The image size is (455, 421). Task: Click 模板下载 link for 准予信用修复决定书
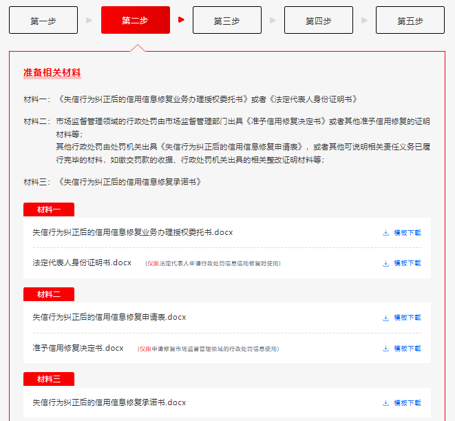coord(407,349)
